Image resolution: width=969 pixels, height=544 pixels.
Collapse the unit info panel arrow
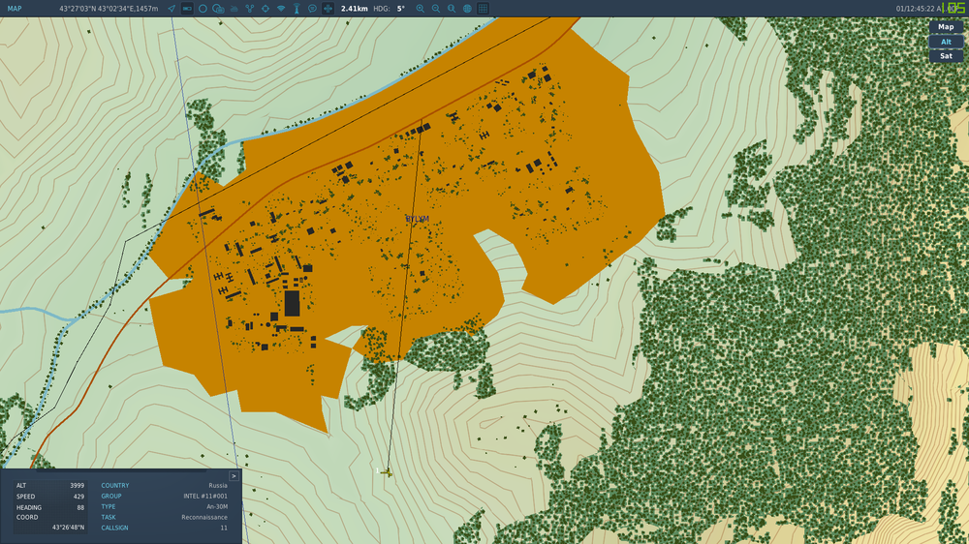[234, 476]
